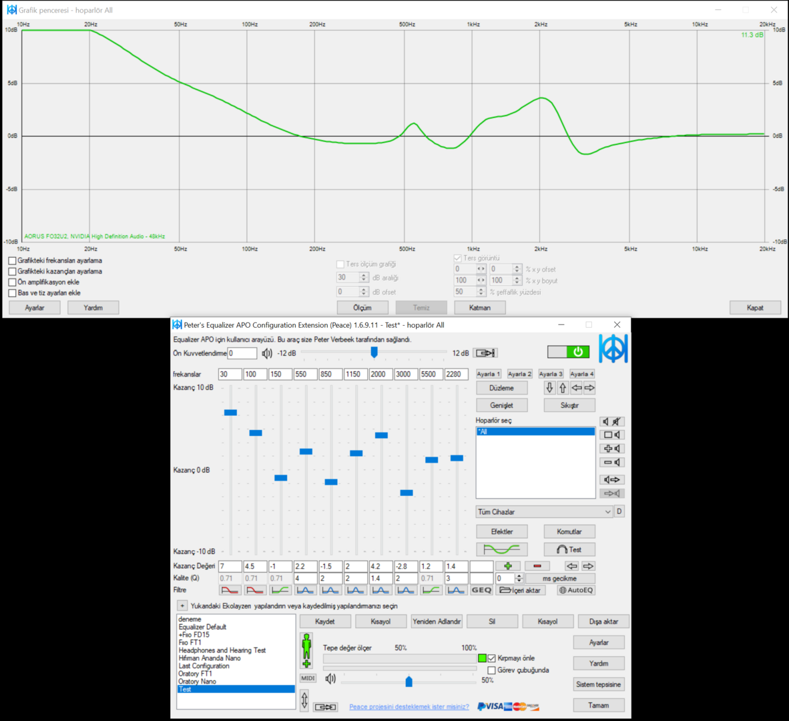
Task: Click the volume speaker icon near the 50% slider
Action: pyautogui.click(x=330, y=679)
